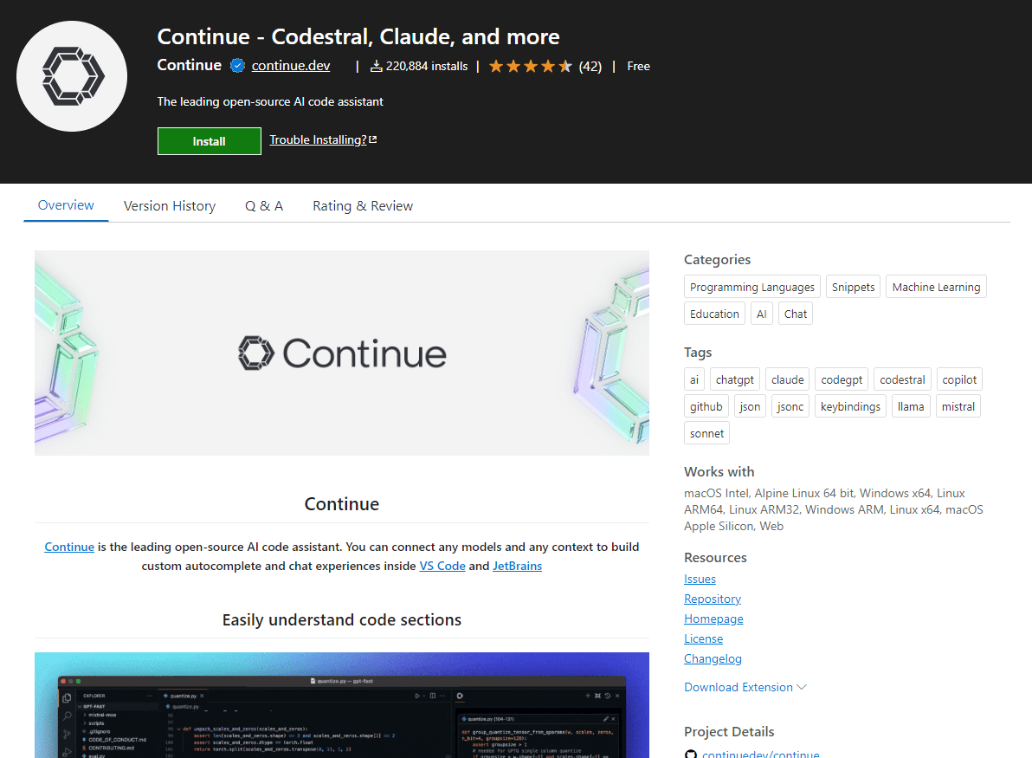
Task: Click the copilot tag
Action: coord(959,380)
